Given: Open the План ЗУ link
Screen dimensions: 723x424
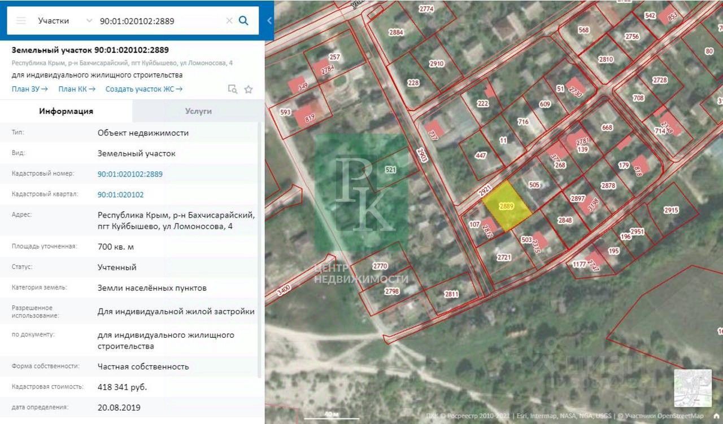Looking at the screenshot, I should [30, 89].
